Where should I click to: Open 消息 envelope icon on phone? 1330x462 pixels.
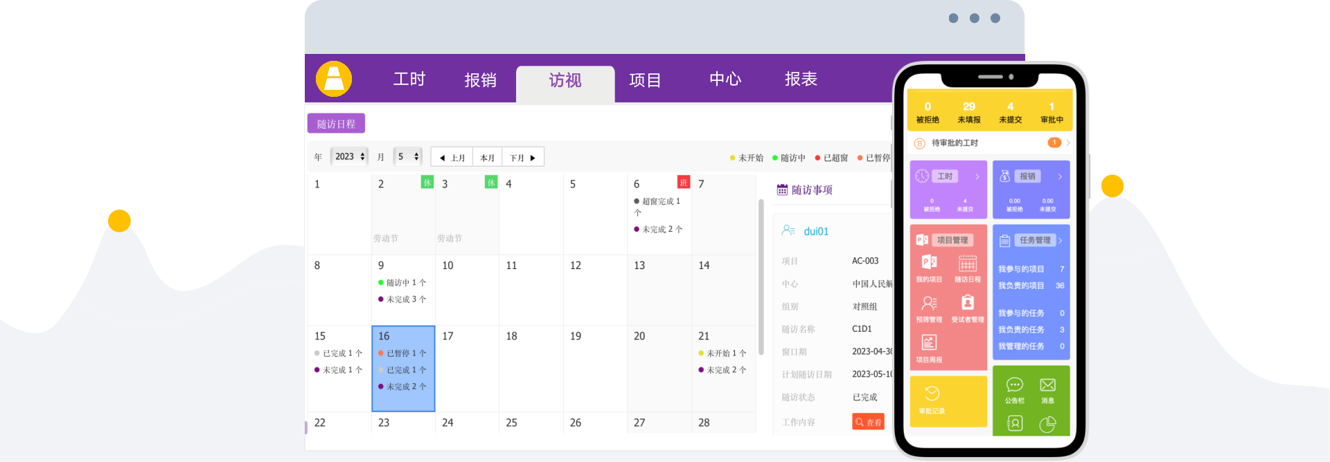(1047, 385)
